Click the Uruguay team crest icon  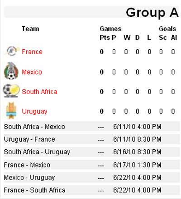click(x=11, y=111)
